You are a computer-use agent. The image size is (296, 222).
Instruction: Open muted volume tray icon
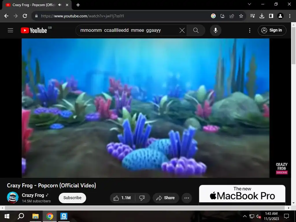point(259,216)
